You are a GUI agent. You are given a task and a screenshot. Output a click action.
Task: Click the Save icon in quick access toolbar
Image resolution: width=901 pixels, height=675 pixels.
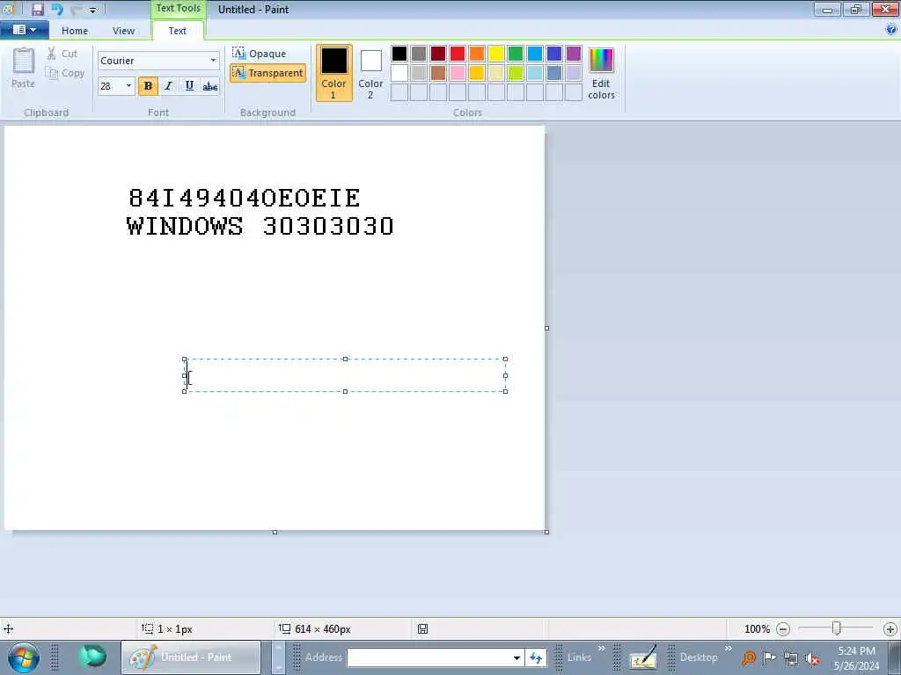(x=37, y=9)
